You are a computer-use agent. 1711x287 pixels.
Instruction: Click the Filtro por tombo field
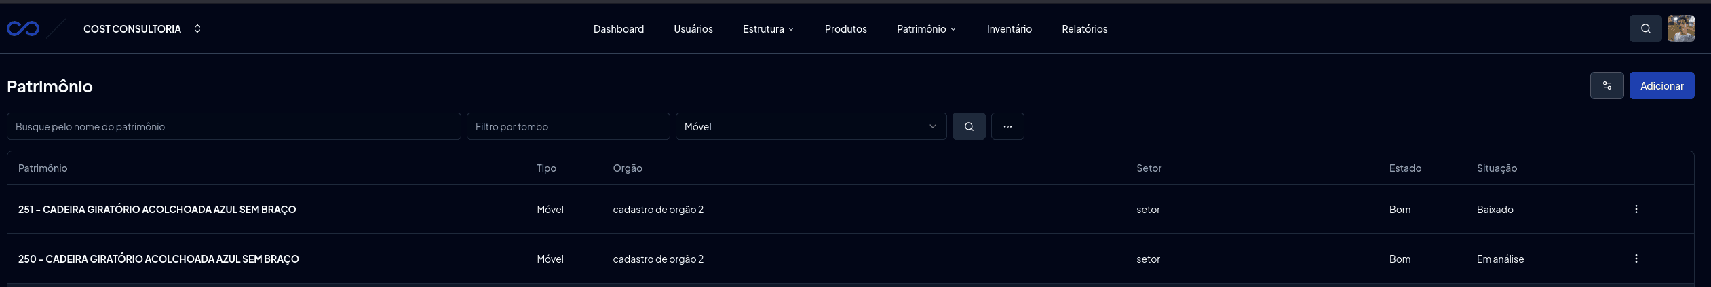pos(568,126)
